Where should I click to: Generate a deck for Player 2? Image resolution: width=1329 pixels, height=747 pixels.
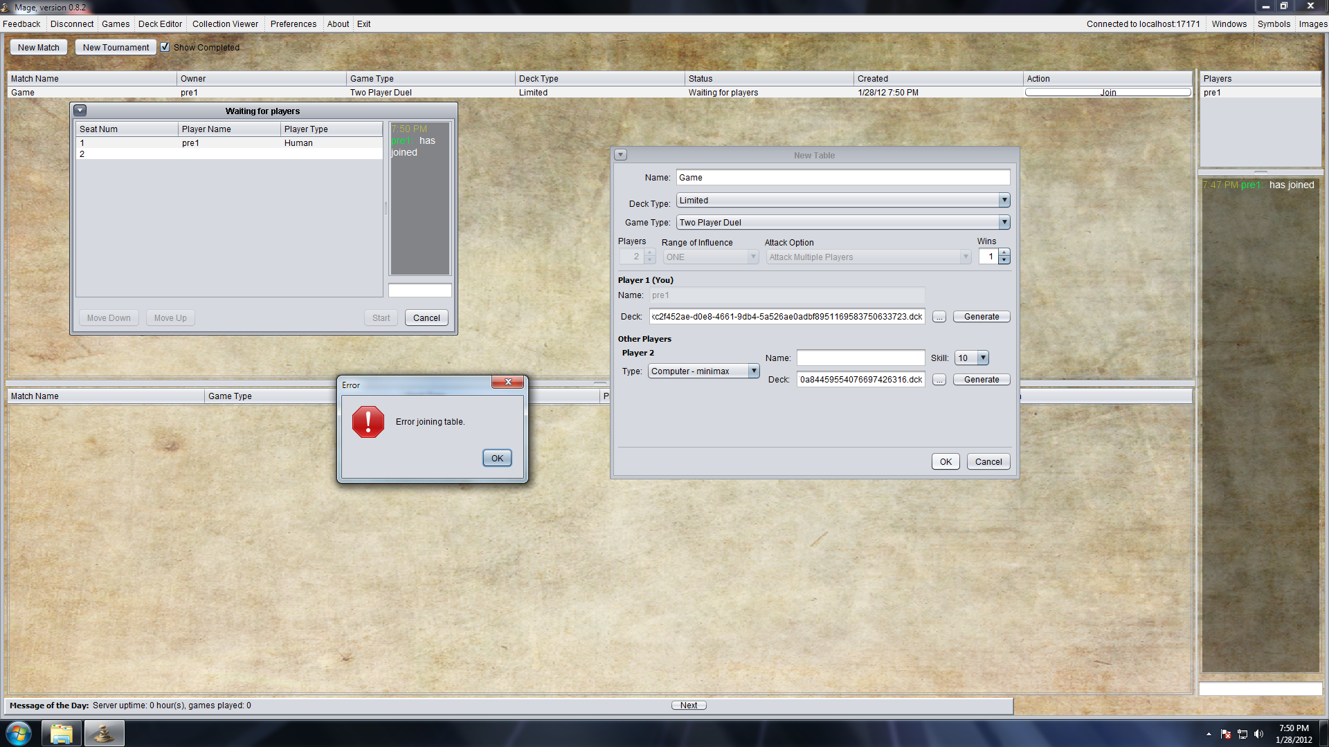point(982,380)
